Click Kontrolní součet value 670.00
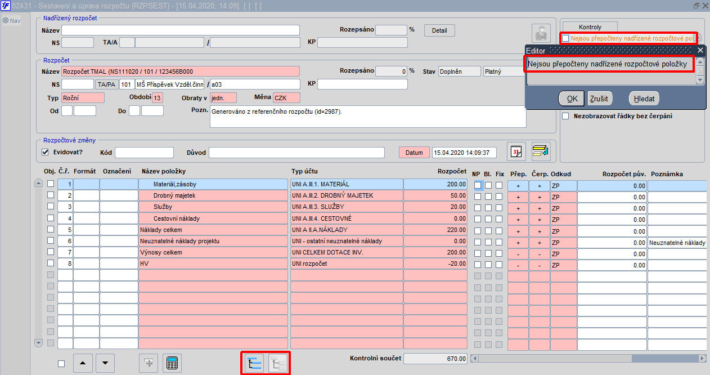710x375 pixels. [x=435, y=359]
